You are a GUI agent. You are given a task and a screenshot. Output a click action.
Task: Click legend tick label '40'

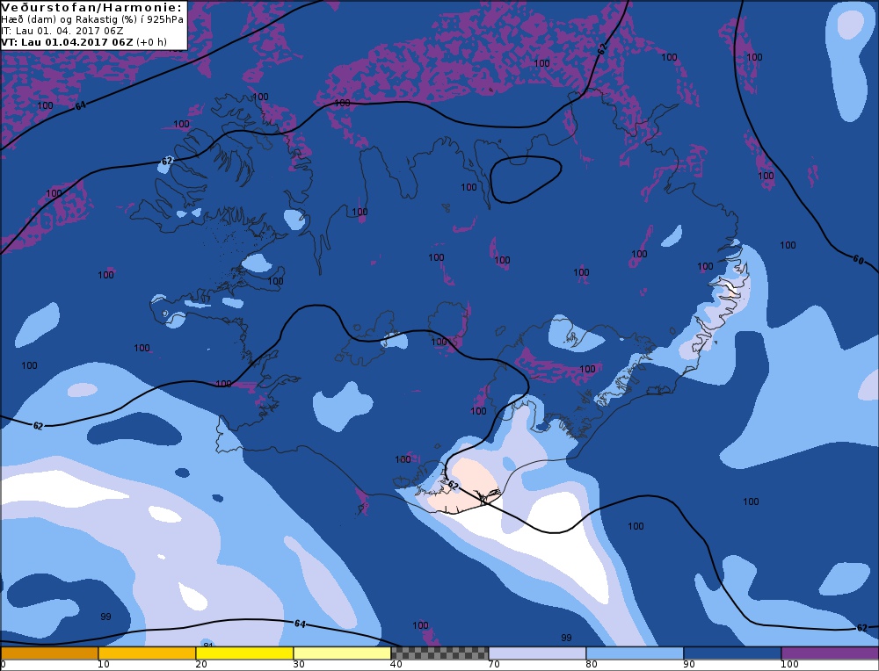tap(396, 665)
